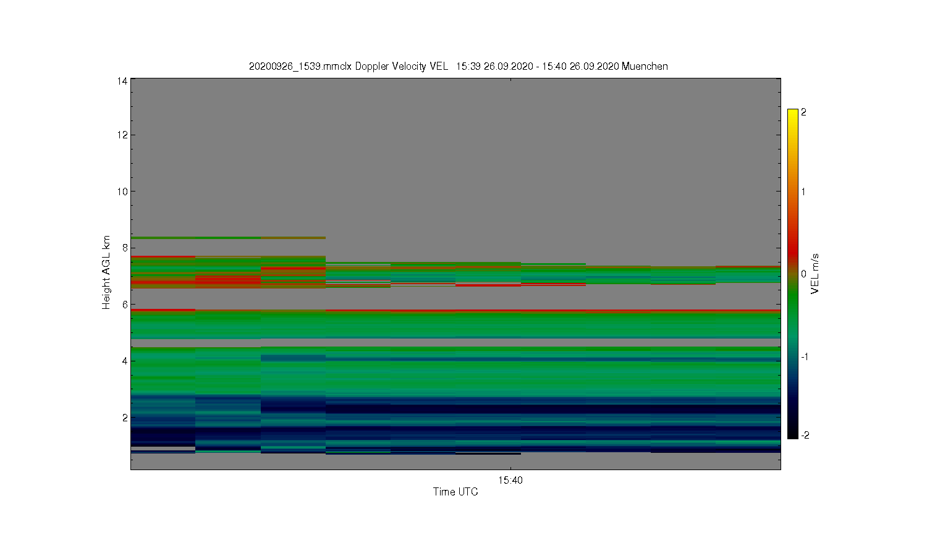Click the 15:40 time axis label
This screenshot has width=927, height=556.
click(510, 480)
